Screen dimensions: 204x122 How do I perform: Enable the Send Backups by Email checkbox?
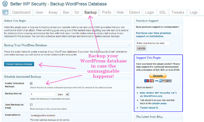[x=31, y=105]
